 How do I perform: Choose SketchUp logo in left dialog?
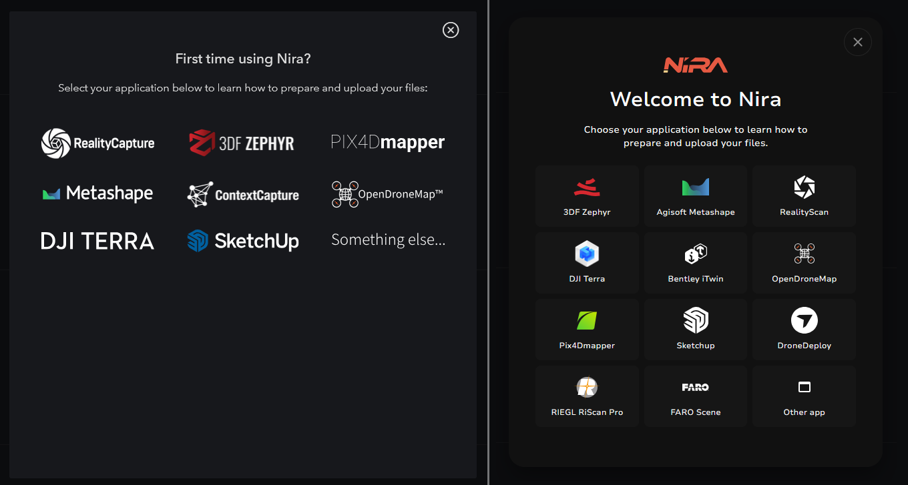click(x=243, y=241)
